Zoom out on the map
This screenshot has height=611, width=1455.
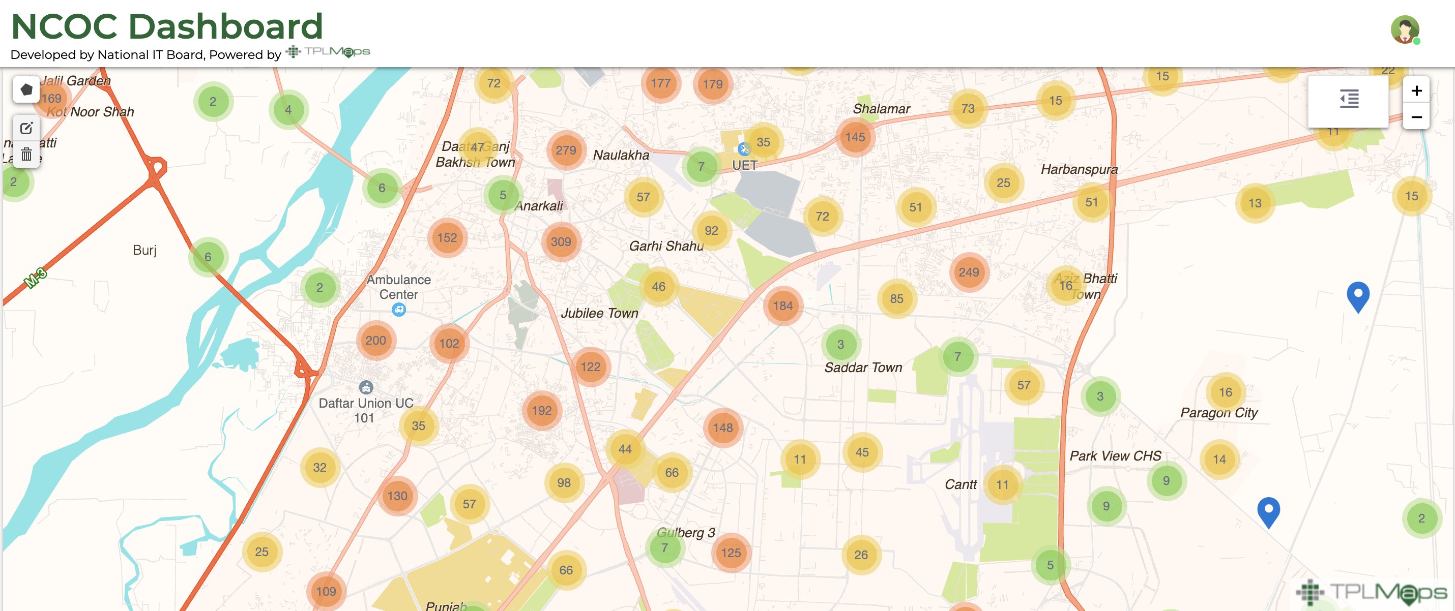[x=1416, y=116]
